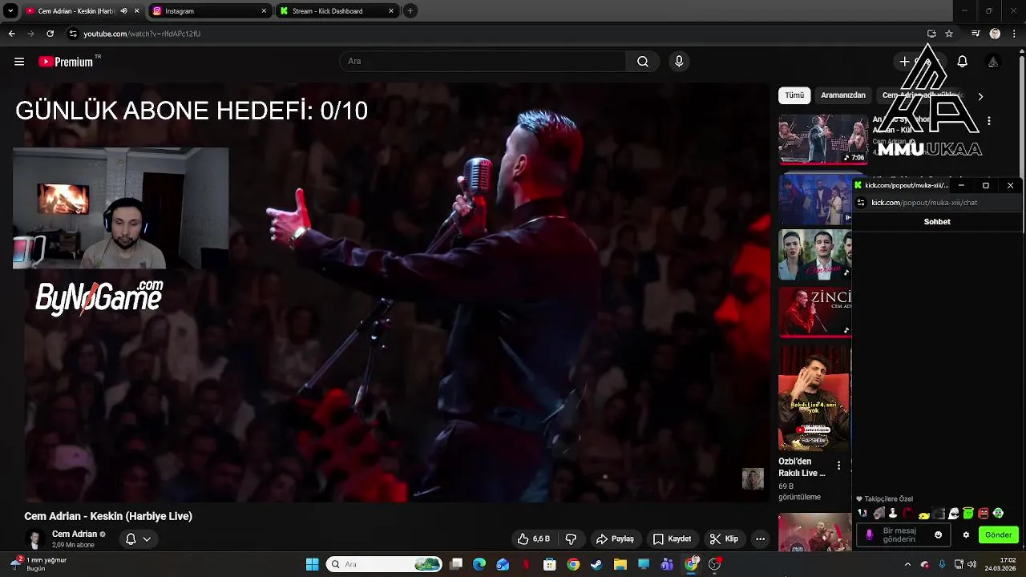Open Steam from the taskbar
This screenshot has height=577, width=1026.
(x=596, y=564)
